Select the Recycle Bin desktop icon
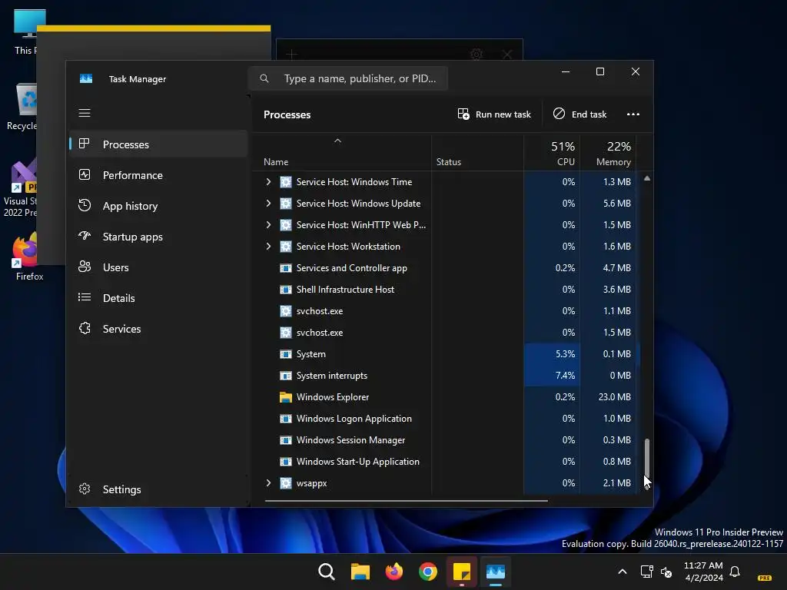Image resolution: width=787 pixels, height=590 pixels. click(22, 107)
